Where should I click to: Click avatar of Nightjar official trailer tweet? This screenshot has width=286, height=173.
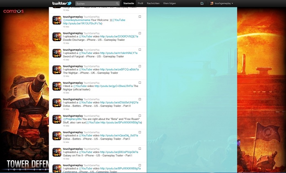[57, 86]
